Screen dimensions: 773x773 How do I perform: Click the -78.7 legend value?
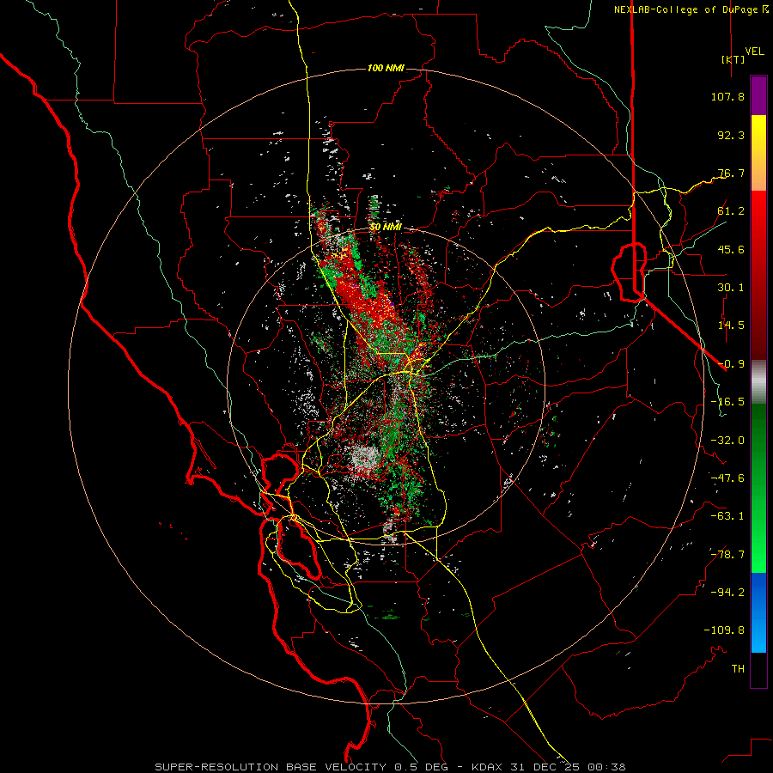727,555
